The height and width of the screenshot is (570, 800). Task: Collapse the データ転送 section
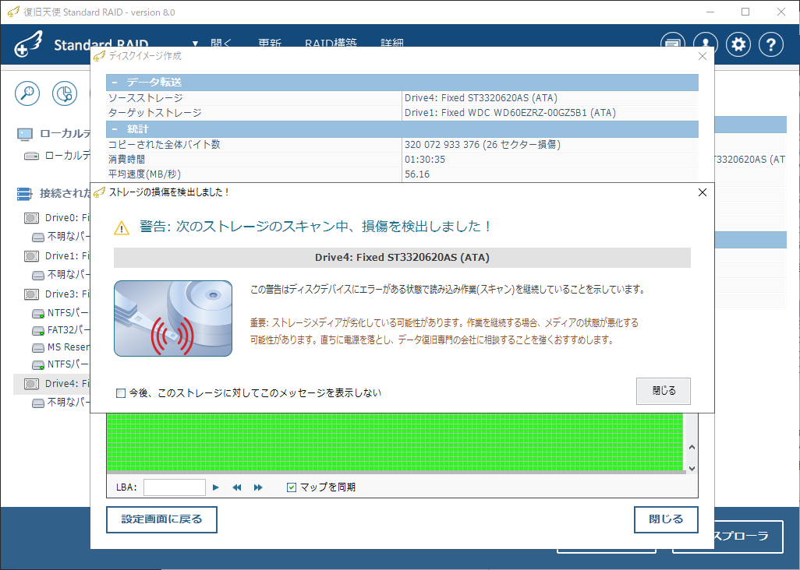115,82
